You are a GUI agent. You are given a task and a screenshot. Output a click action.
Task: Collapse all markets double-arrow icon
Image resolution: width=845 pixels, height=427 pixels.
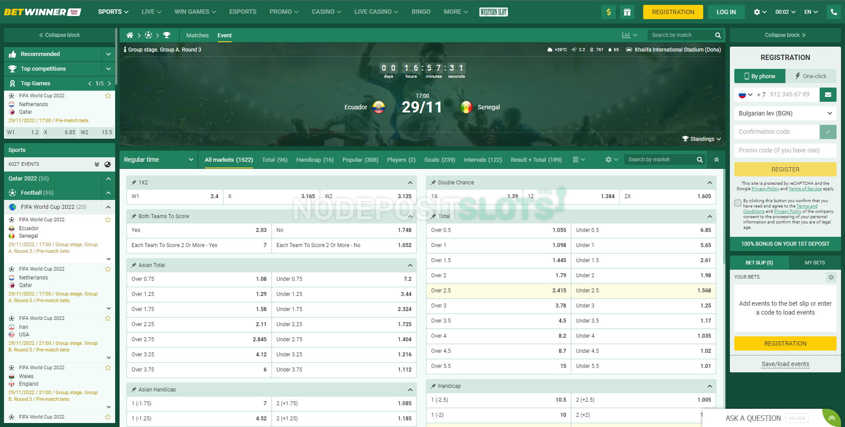717,160
